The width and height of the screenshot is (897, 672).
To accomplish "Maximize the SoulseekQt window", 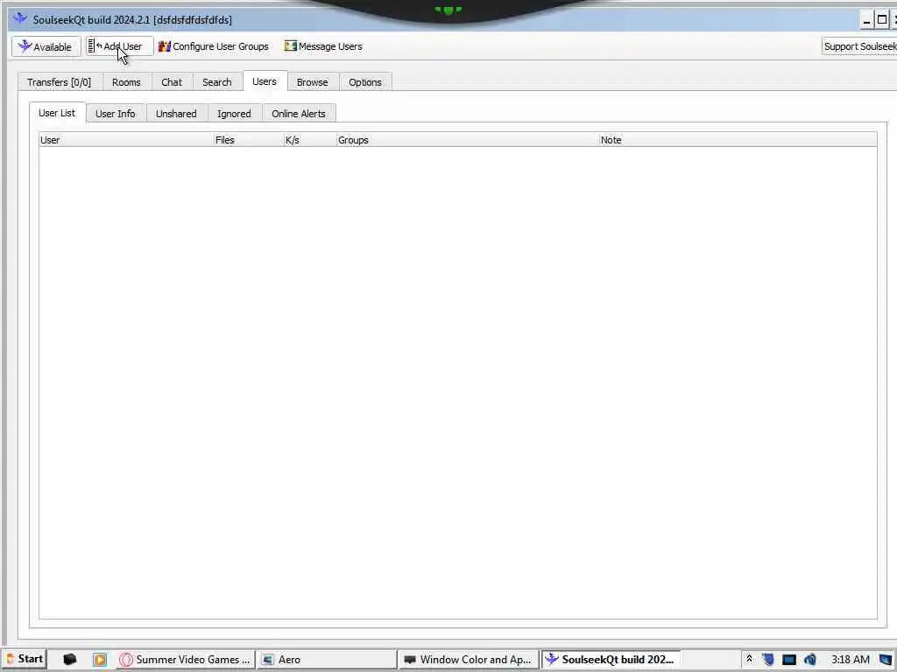I will (881, 21).
